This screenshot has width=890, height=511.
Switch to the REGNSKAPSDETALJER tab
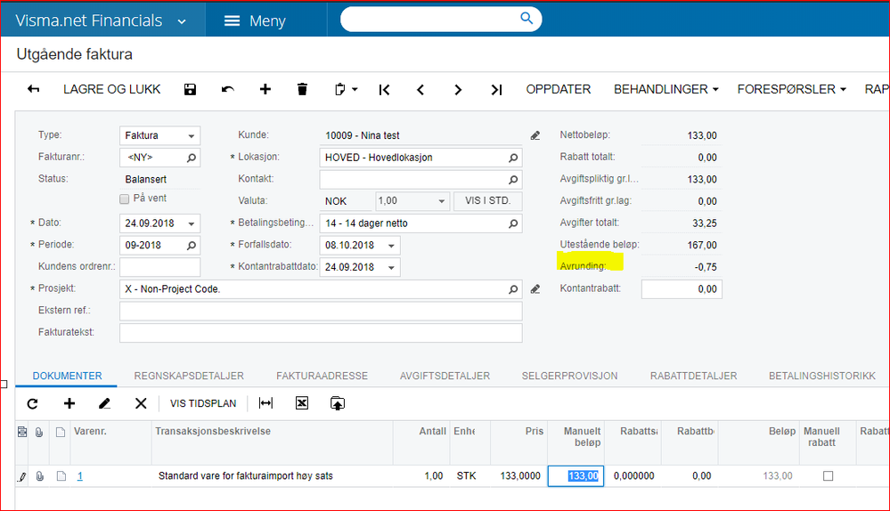click(x=189, y=376)
